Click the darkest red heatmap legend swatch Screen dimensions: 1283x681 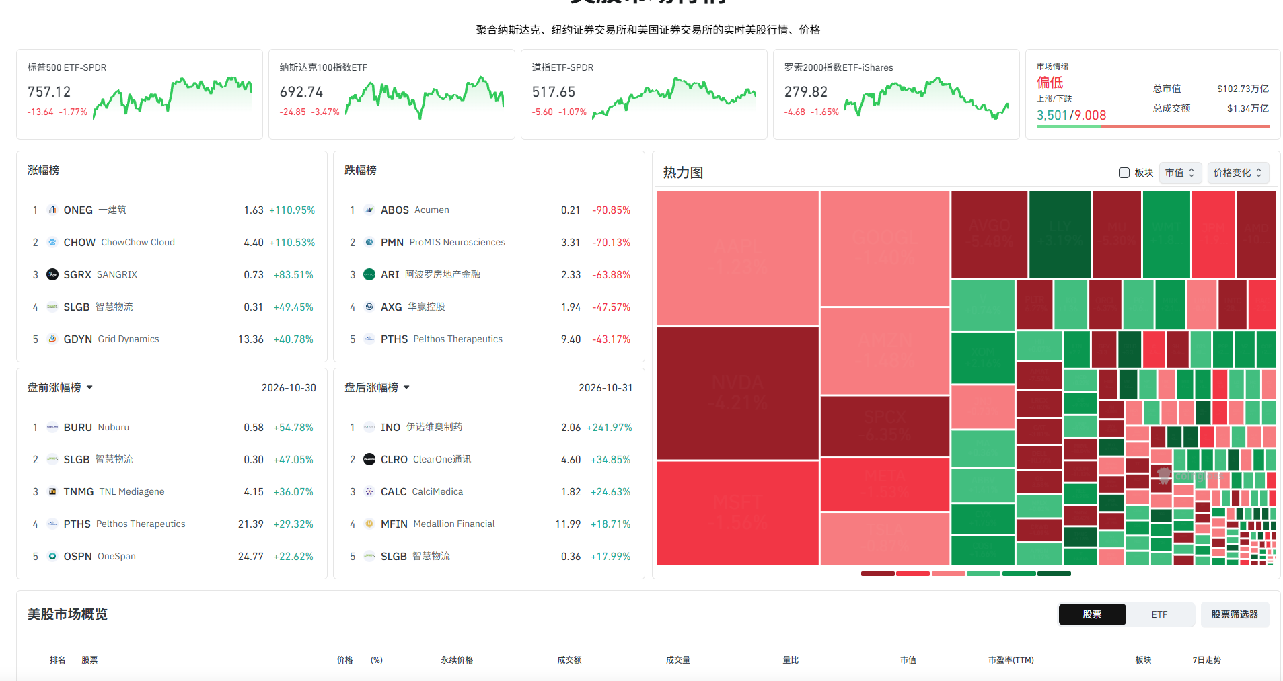[x=877, y=573]
